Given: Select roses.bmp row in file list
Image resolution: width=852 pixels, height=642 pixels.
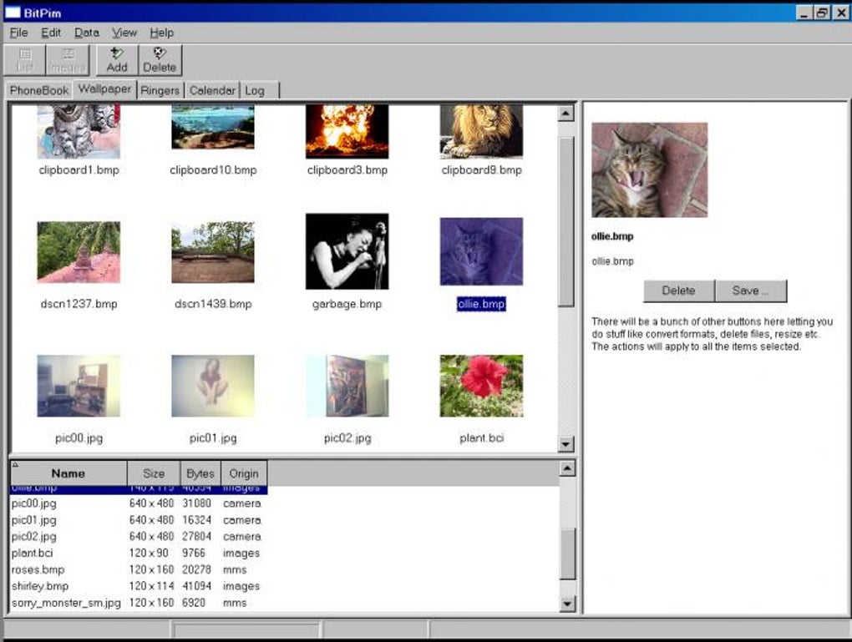Looking at the screenshot, I should coord(139,569).
